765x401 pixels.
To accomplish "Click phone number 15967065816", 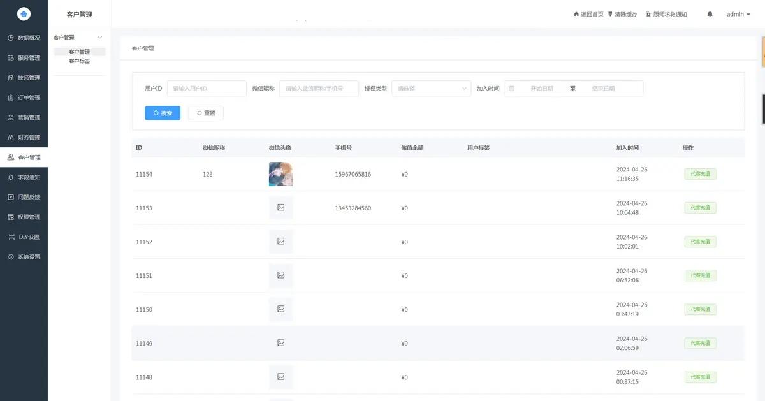I will coord(353,174).
